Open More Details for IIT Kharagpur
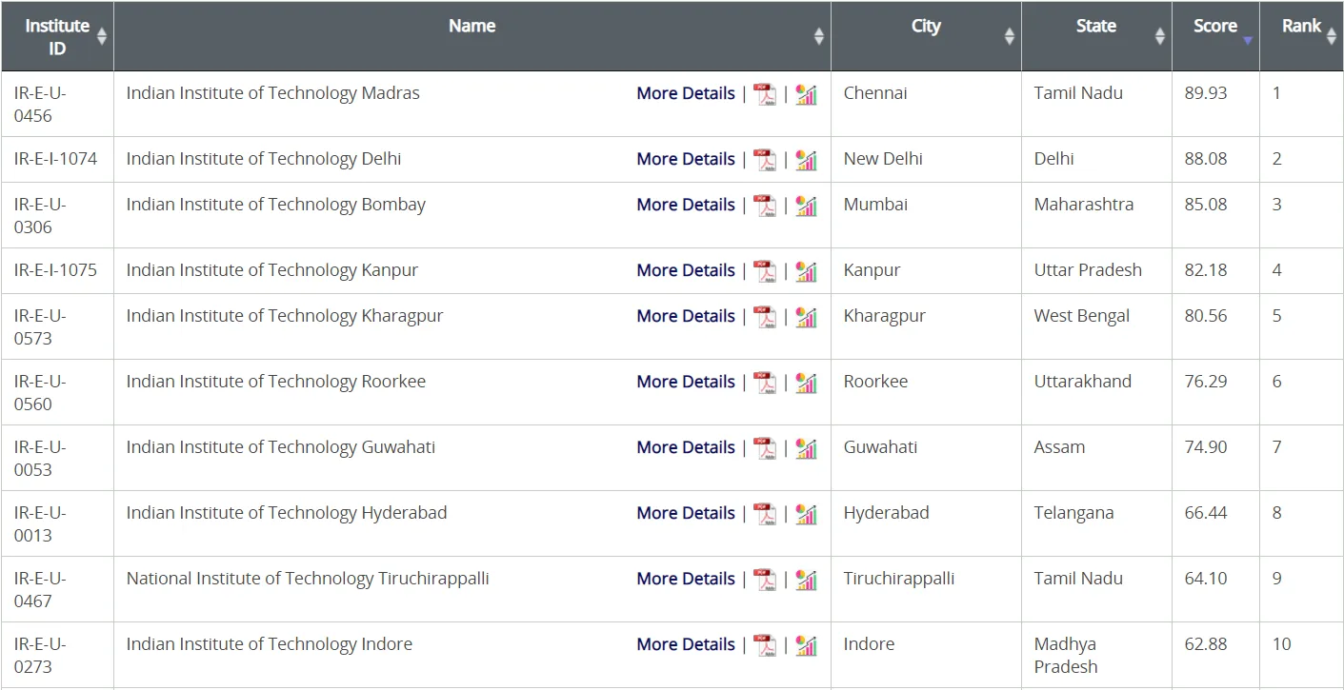The width and height of the screenshot is (1344, 690). tap(686, 316)
